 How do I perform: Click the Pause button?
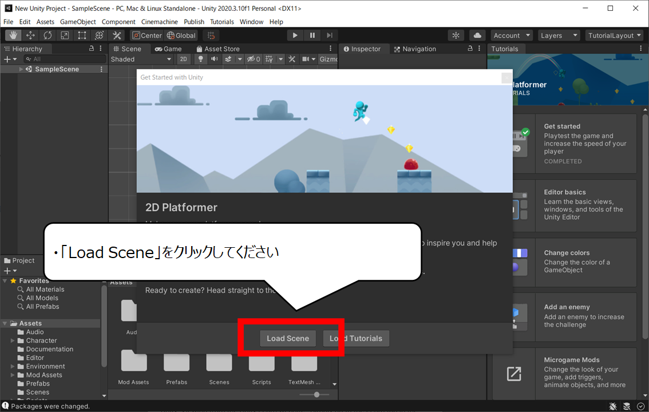pos(312,35)
